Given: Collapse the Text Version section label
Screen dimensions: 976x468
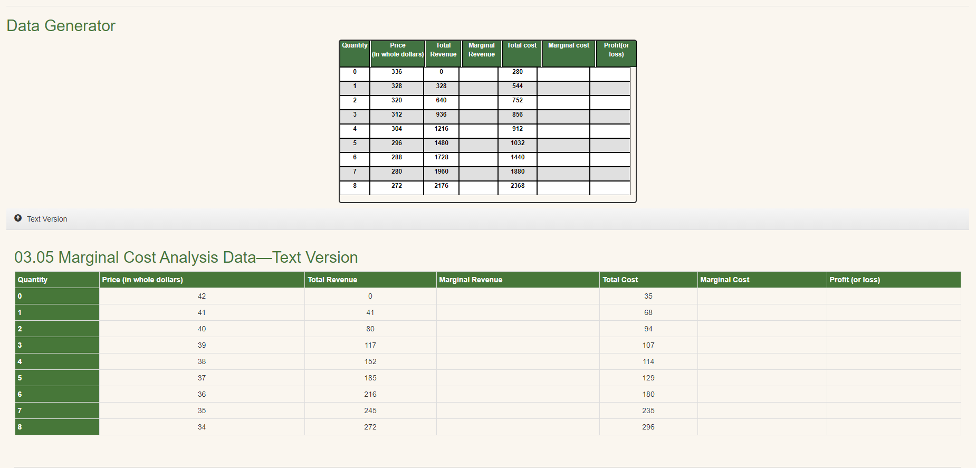Looking at the screenshot, I should (x=47, y=219).
